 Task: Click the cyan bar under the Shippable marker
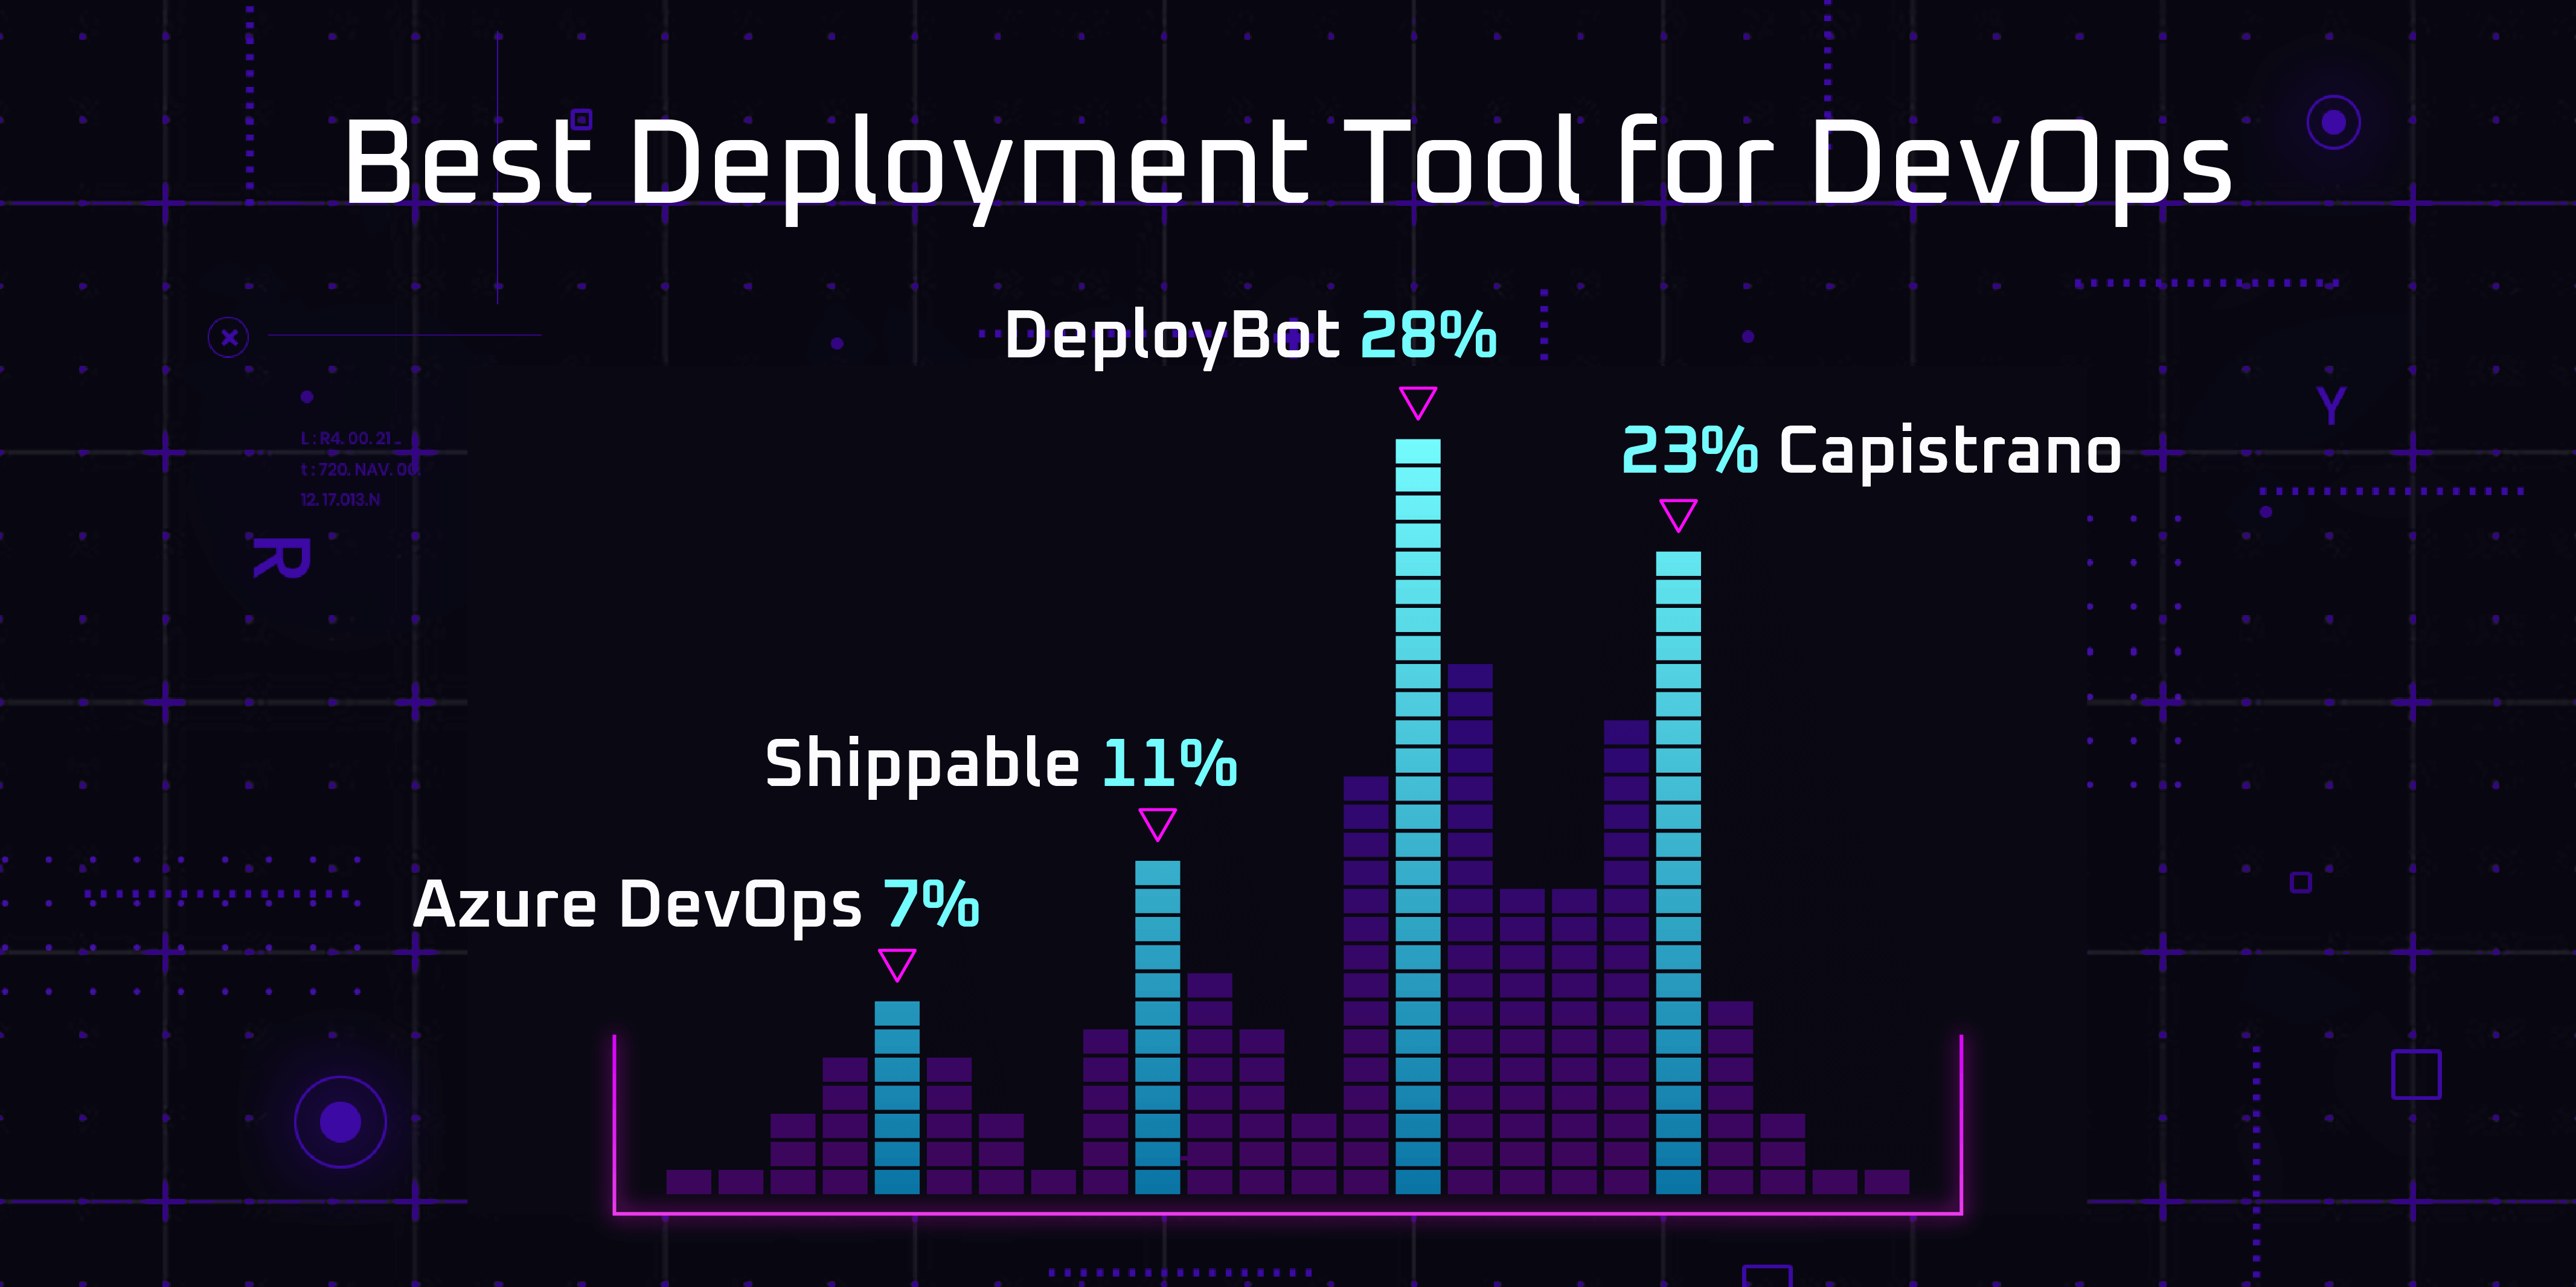[1158, 1027]
